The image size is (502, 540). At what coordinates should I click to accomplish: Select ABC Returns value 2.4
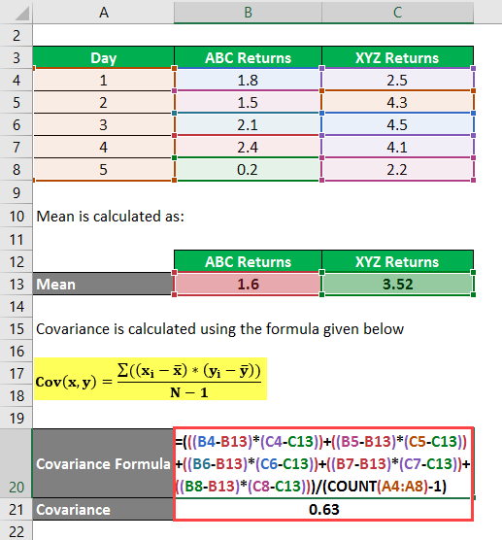[x=248, y=147]
